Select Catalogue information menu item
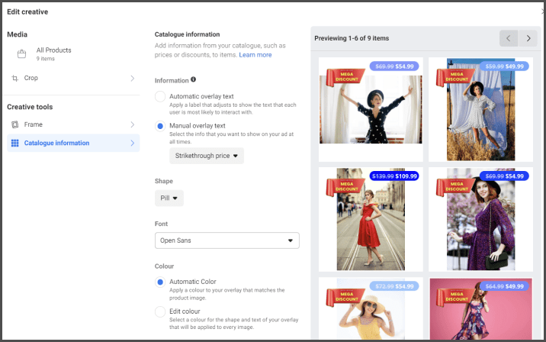 pyautogui.click(x=73, y=143)
